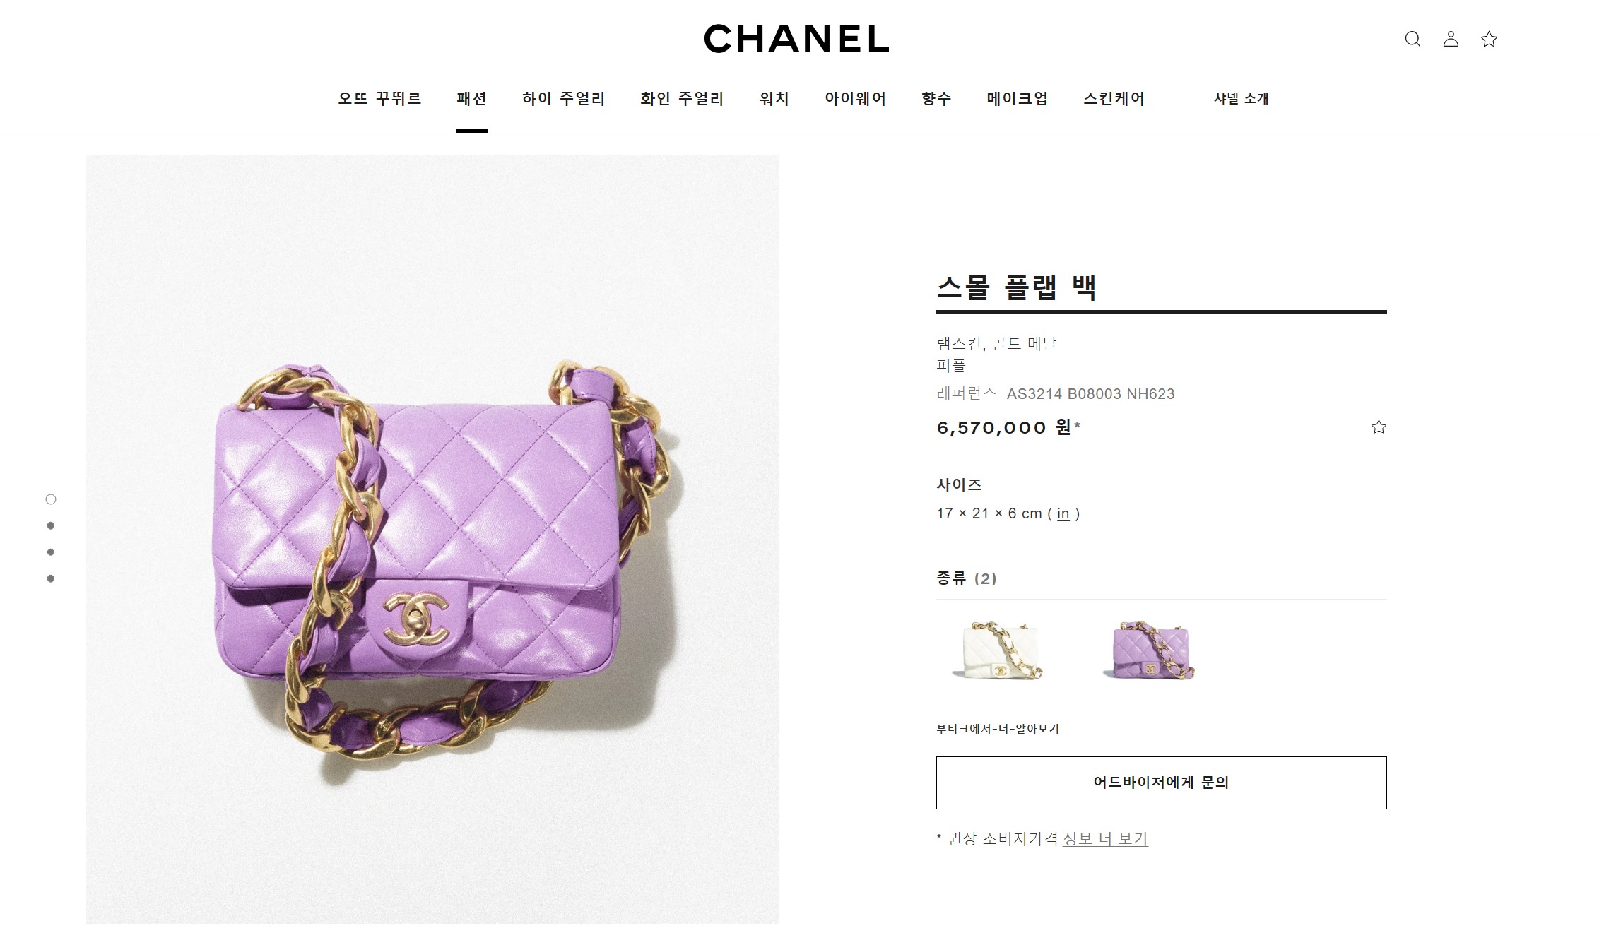Image resolution: width=1604 pixels, height=940 pixels.
Task: Open the 샤넬 소개 menu
Action: coord(1242,99)
